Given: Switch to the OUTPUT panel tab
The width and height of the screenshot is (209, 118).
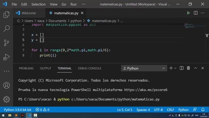Looking at the screenshot, I should tap(45, 69).
